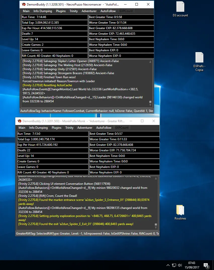The image size is (214, 270).
Task: Open AutoFollow tab in Monk window
Action: tap(104, 128)
